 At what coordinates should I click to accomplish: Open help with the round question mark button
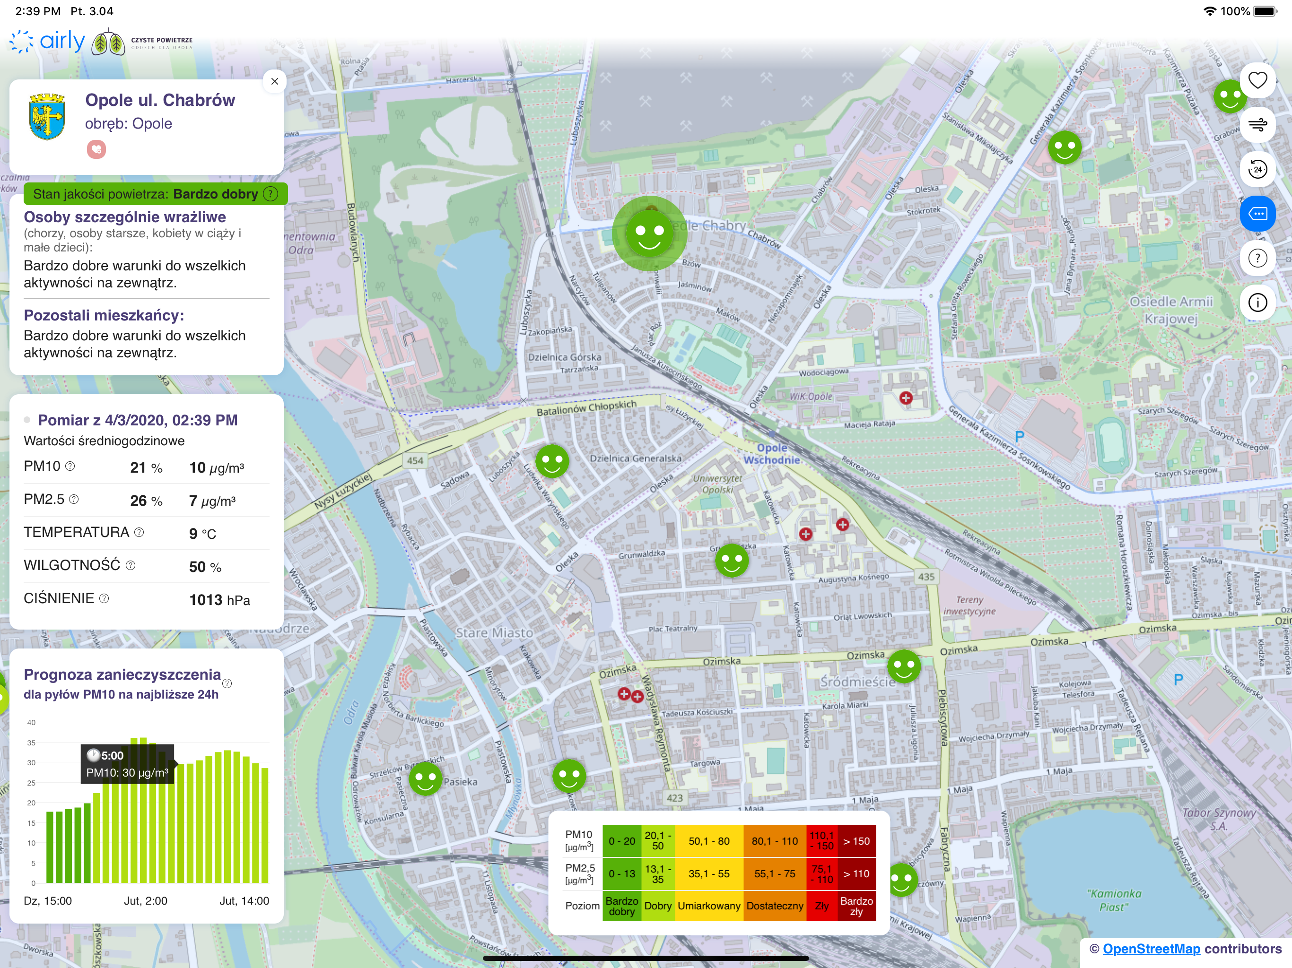(x=1257, y=258)
